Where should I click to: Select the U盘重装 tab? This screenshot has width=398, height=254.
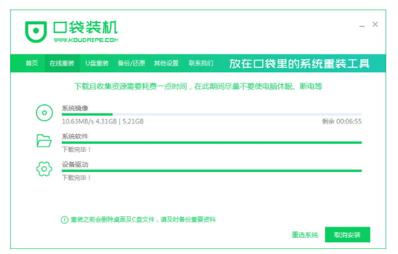click(97, 63)
